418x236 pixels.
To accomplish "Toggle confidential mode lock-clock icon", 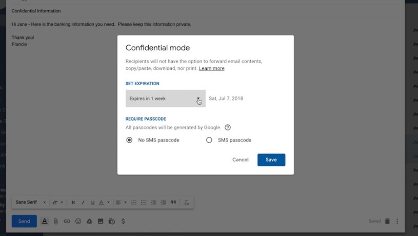I will coord(112,221).
